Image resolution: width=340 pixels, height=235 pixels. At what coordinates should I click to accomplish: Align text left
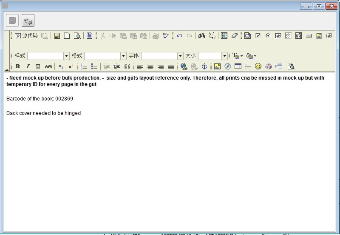140,66
